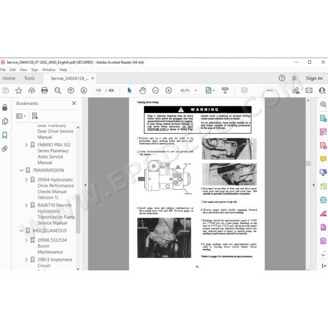Select the Service_24604128 document tab
The width and height of the screenshot is (328, 328).
(x=69, y=78)
